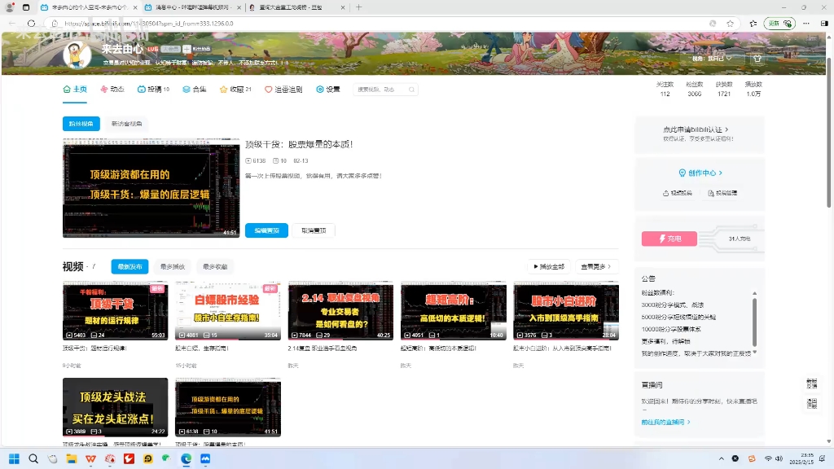Open the Windows Start menu

click(15, 458)
